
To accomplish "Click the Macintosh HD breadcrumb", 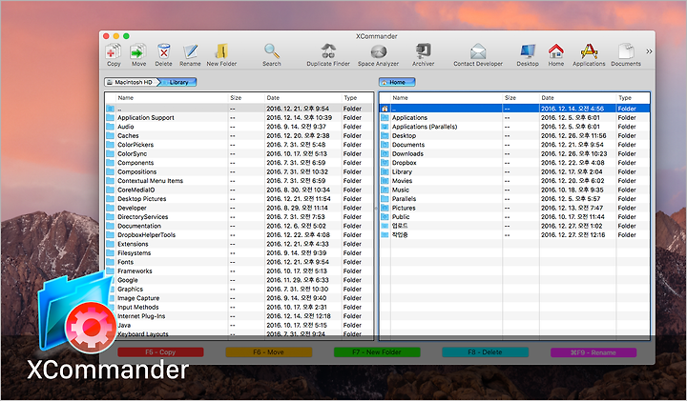I will tap(130, 82).
